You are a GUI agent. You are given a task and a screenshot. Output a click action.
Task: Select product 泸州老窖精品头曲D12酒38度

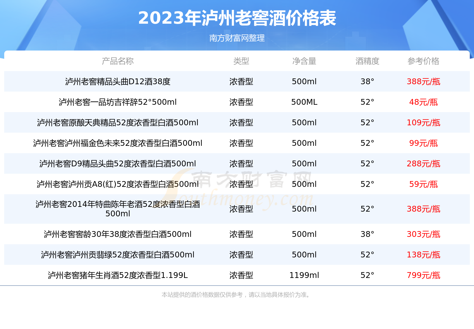point(118,82)
